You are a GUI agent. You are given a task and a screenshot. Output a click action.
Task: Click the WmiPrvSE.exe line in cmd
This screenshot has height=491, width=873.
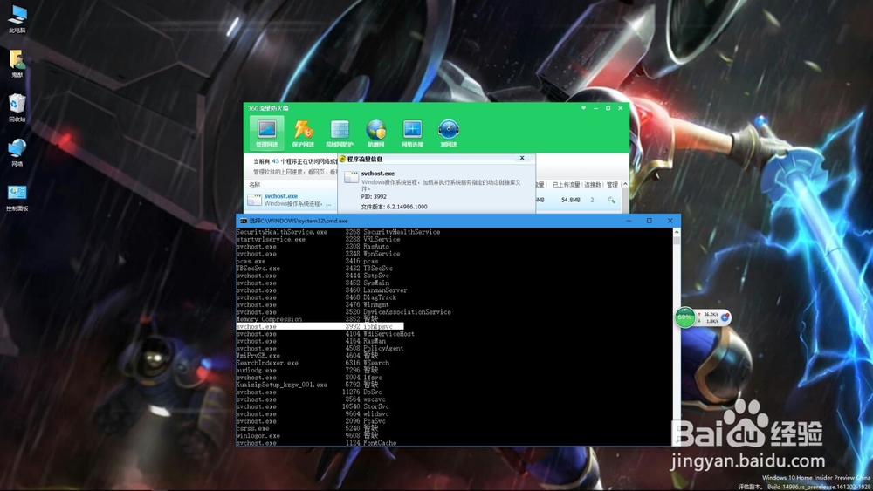tap(307, 355)
